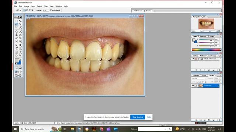Click the color spectrum ramp bar

[x=206, y=50]
